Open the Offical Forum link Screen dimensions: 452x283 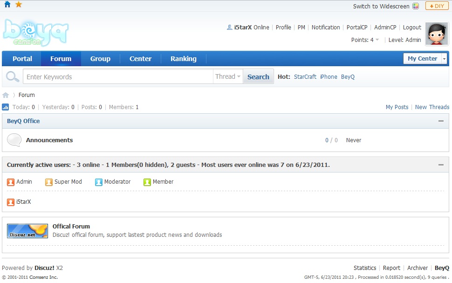click(71, 227)
